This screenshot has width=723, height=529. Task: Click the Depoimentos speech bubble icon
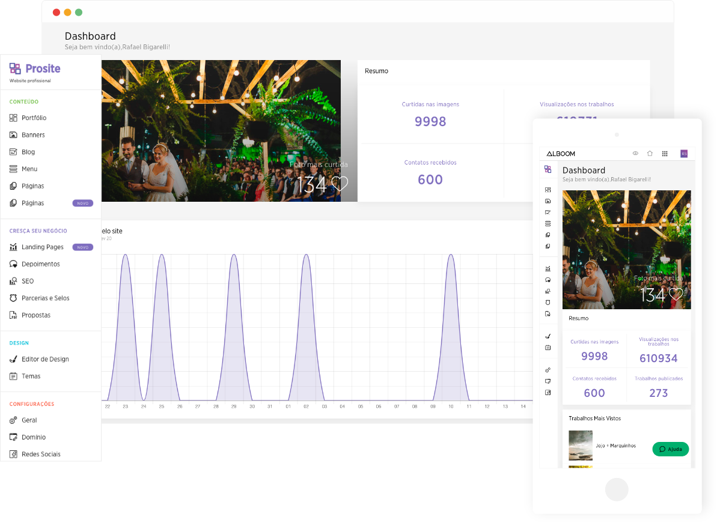(14, 264)
